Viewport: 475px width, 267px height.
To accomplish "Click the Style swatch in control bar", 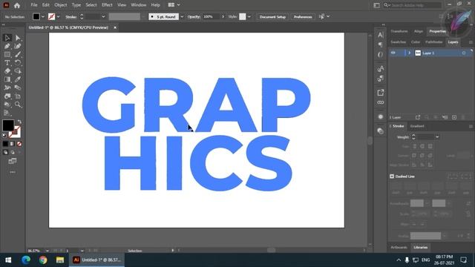I will pyautogui.click(x=243, y=16).
